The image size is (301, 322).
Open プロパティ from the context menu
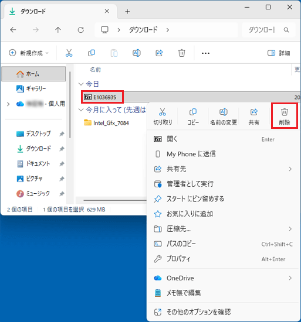(223, 259)
